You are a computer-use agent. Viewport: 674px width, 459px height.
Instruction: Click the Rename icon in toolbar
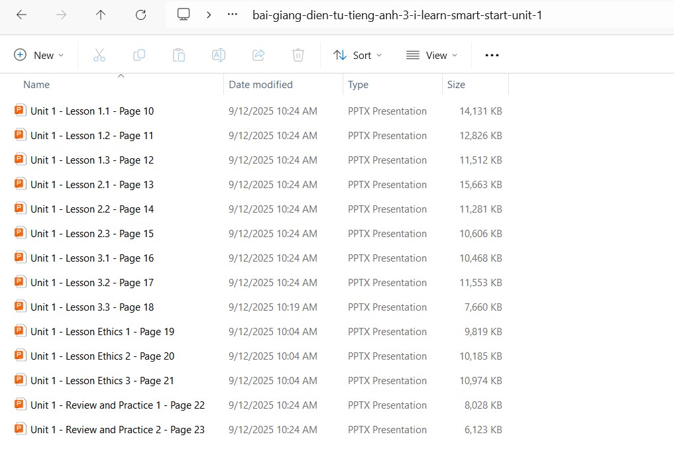[x=219, y=55]
